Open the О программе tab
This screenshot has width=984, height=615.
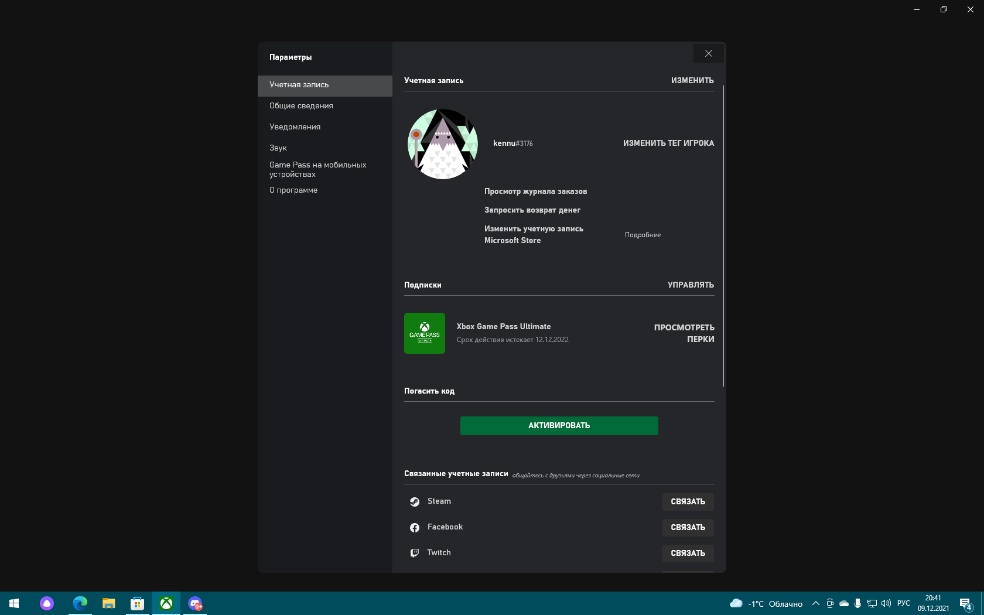[325, 190]
